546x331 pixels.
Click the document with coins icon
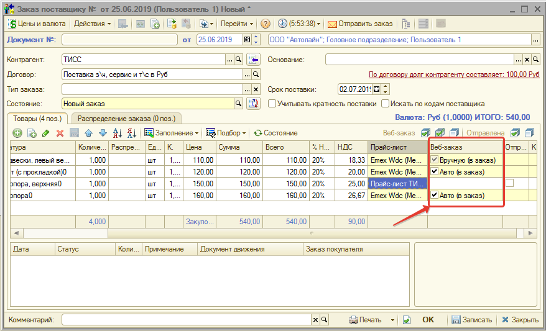pyautogui.click(x=172, y=24)
